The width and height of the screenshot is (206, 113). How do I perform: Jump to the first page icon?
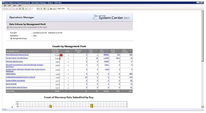pyautogui.click(x=27, y=9)
